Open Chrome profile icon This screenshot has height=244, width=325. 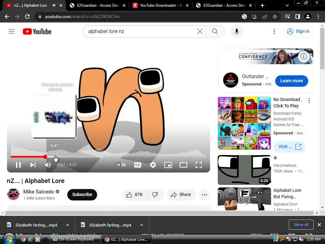tap(308, 17)
